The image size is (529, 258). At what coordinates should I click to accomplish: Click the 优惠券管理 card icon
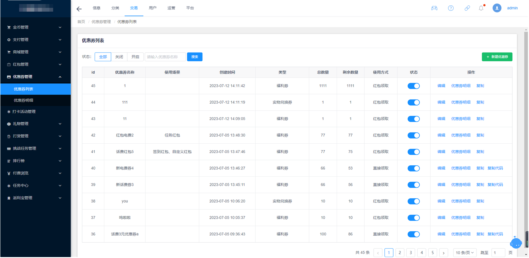point(9,77)
